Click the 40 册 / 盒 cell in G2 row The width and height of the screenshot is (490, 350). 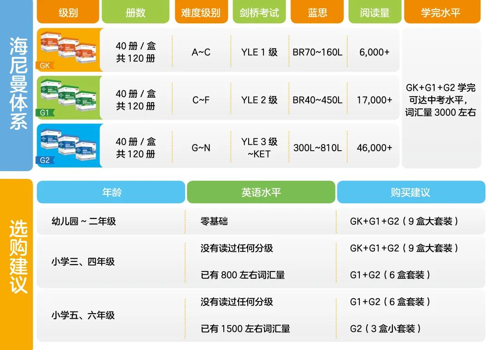(x=136, y=148)
